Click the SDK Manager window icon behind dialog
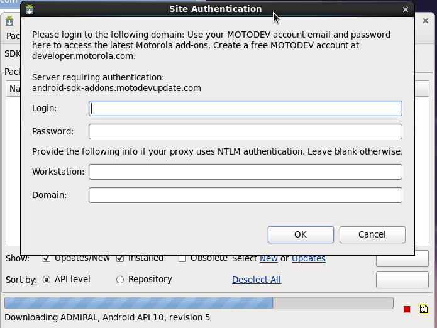The height and width of the screenshot is (328, 437). 9,22
